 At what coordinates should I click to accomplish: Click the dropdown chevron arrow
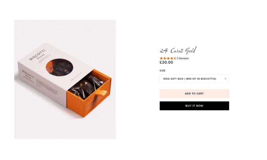coord(225,79)
